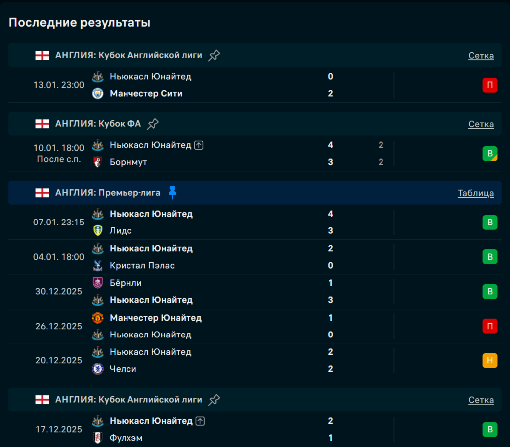The image size is (510, 447).
Task: Toggle pin for Кубок ФА
Action: pyautogui.click(x=153, y=124)
